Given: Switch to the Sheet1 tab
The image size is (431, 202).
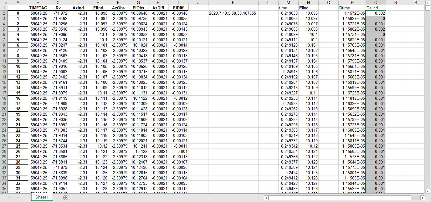Looking at the screenshot, I should tap(42, 198).
